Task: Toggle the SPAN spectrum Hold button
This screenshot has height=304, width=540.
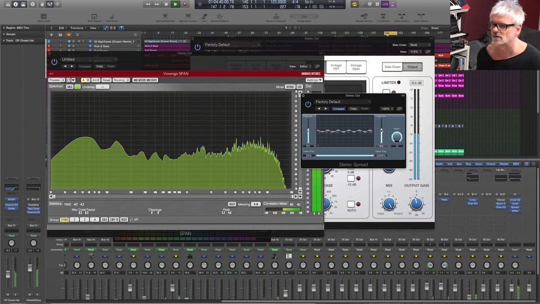Action: tap(70, 87)
